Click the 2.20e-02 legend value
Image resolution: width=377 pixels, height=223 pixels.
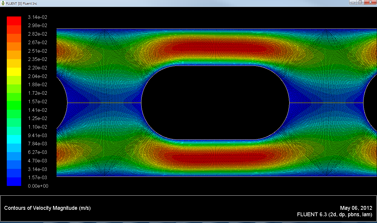[x=38, y=68]
